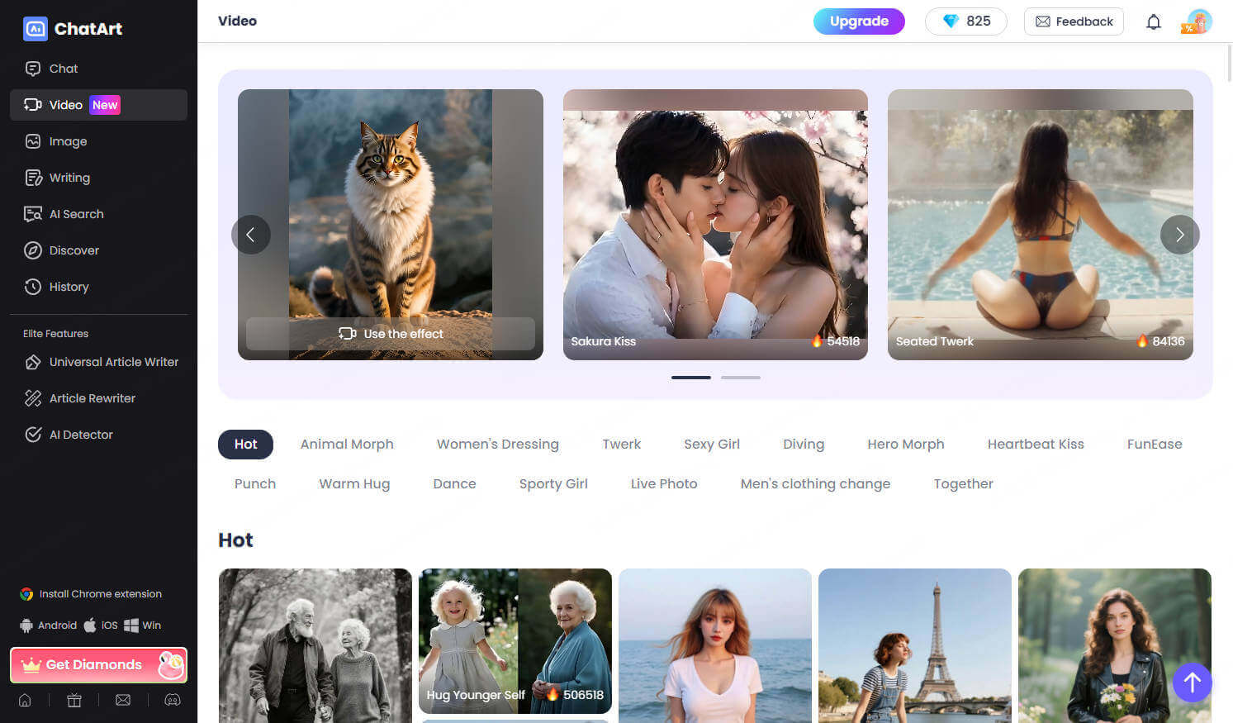This screenshot has height=723, width=1233.
Task: Open the user profile avatar
Action: [1197, 21]
